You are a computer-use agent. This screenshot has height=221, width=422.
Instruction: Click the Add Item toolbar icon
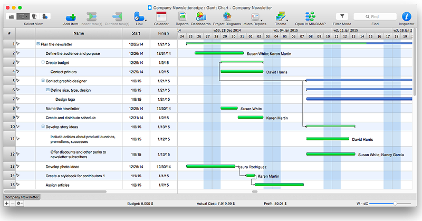71,17
